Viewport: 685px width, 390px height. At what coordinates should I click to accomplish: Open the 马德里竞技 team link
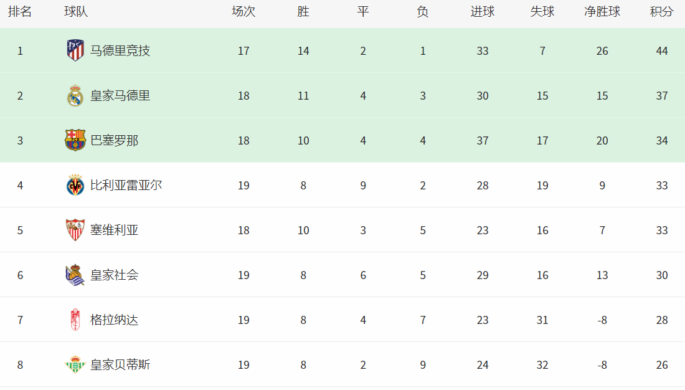click(x=120, y=50)
